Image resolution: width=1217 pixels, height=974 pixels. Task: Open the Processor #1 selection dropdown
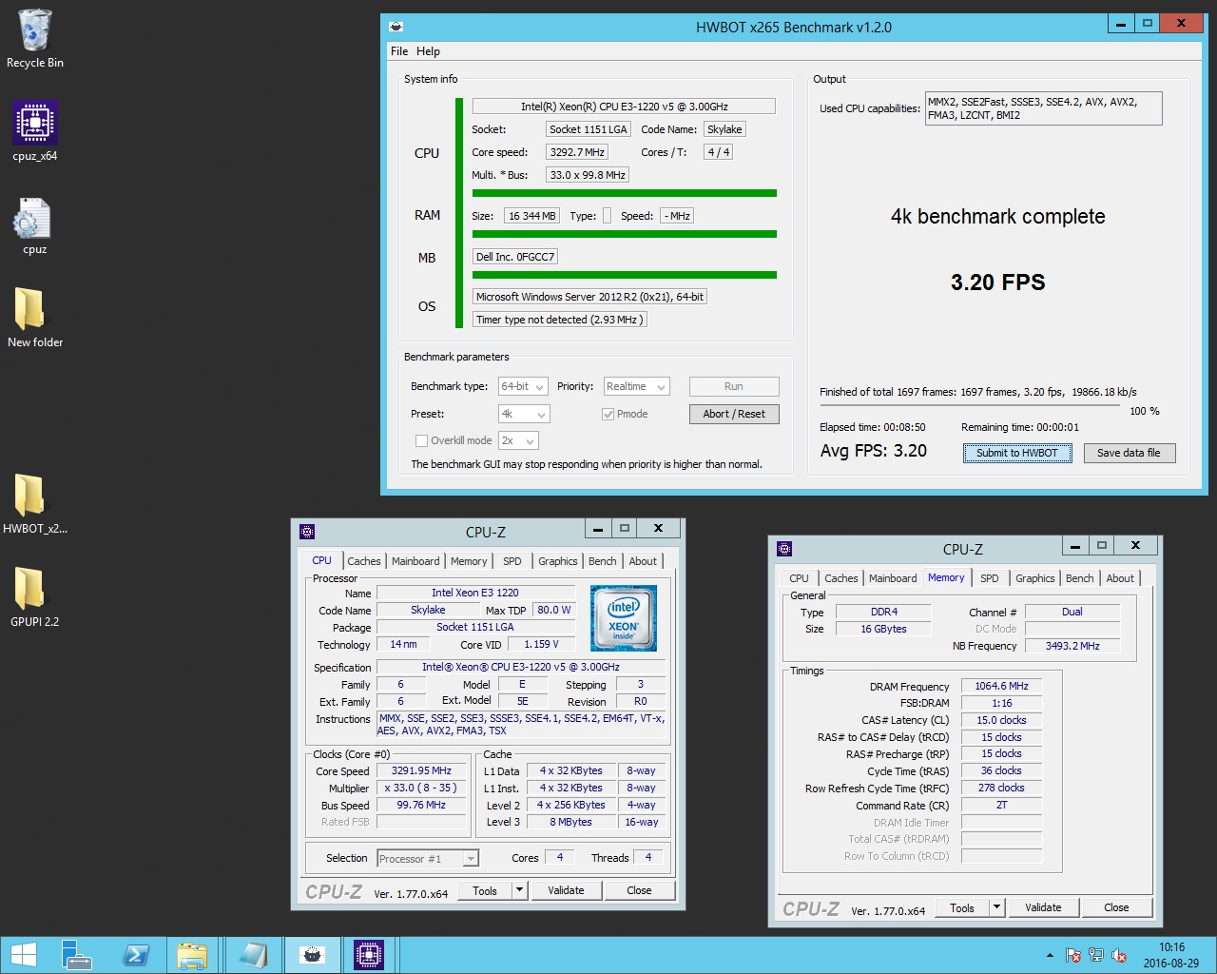(x=428, y=859)
